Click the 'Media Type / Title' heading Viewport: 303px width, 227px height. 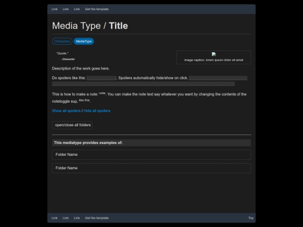point(90,26)
